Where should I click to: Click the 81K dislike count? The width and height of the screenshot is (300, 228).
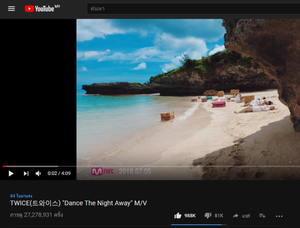[x=219, y=216]
